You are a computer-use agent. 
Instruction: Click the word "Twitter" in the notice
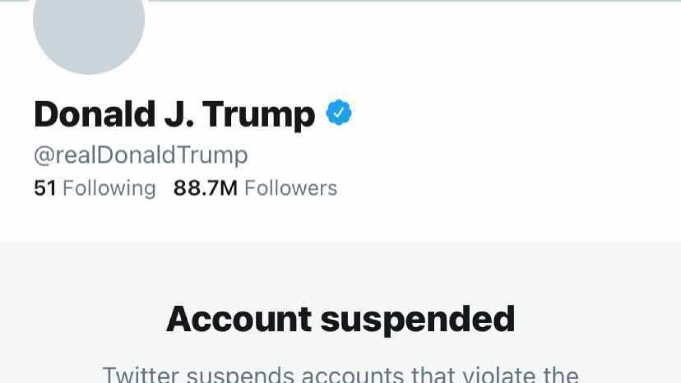[x=140, y=374]
